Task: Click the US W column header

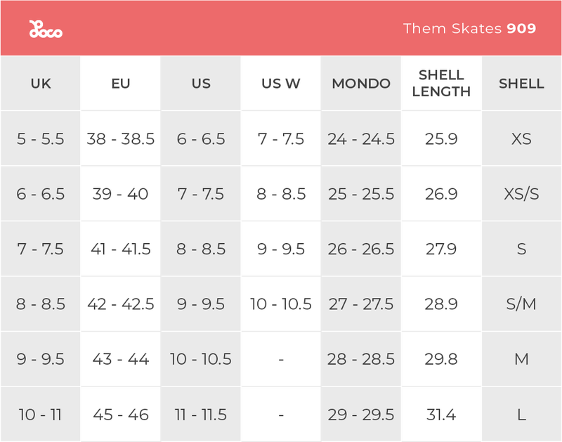Action: pos(281,84)
